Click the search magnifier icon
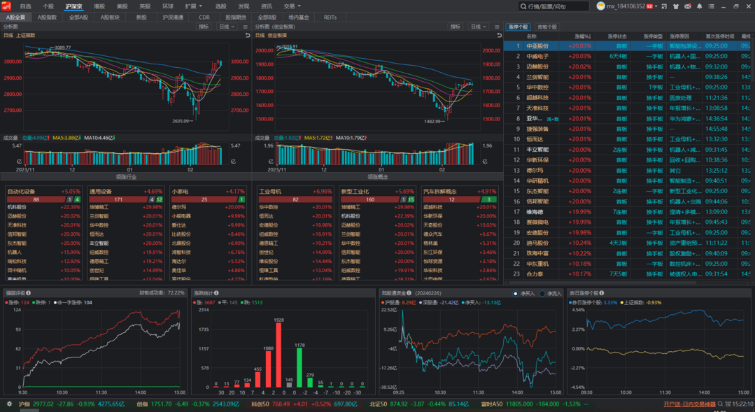Image resolution: width=755 pixels, height=412 pixels. (523, 6)
